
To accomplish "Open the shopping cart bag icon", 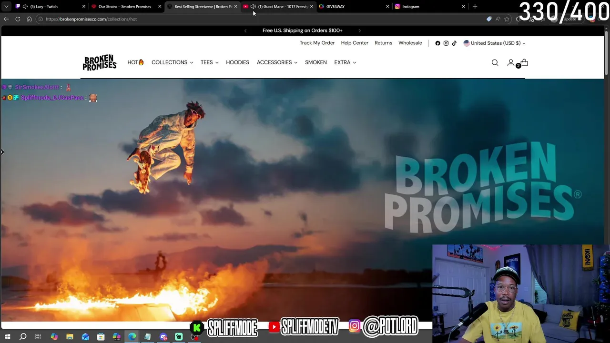I will point(524,62).
